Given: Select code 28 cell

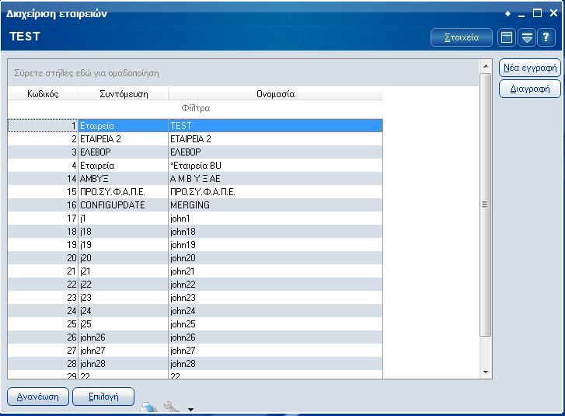Looking at the screenshot, I should tap(43, 364).
